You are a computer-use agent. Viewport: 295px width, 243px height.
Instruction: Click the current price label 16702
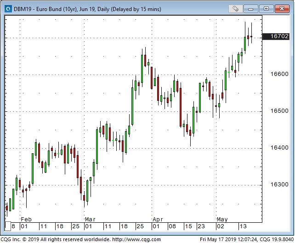tap(276, 36)
